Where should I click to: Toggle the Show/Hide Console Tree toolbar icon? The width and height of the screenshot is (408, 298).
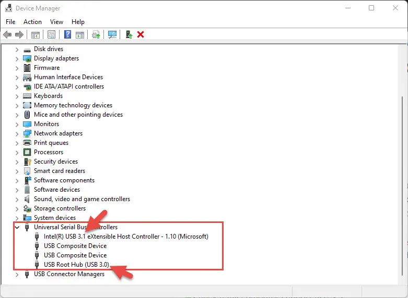point(36,34)
